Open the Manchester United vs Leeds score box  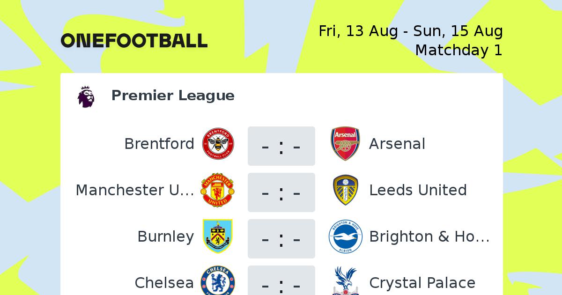coord(281,192)
